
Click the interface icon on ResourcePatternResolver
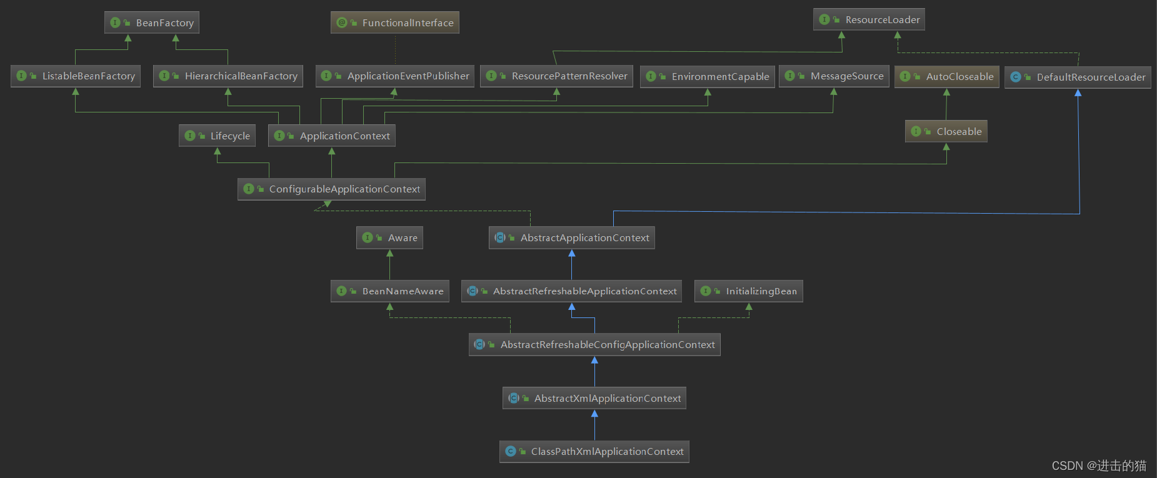pos(491,76)
